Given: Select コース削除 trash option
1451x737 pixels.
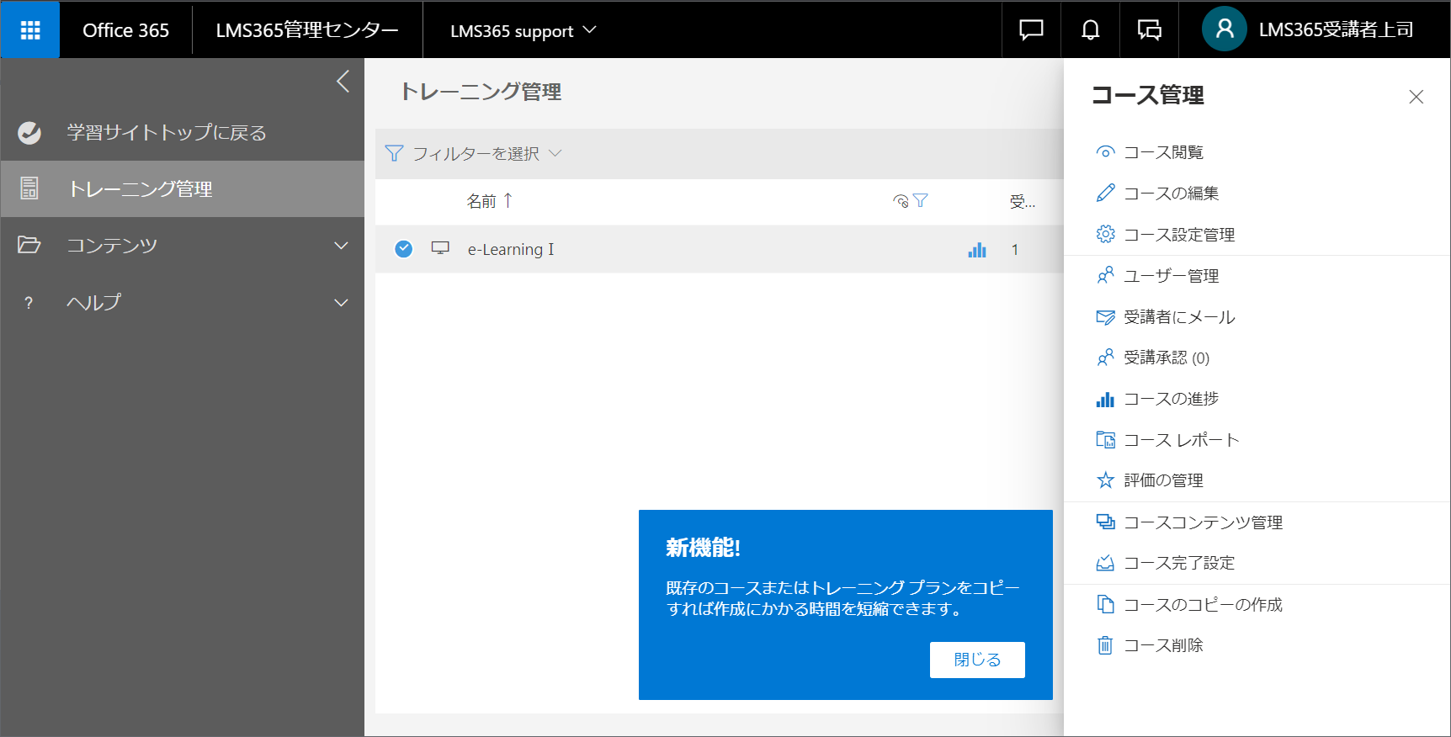Looking at the screenshot, I should pyautogui.click(x=1150, y=645).
